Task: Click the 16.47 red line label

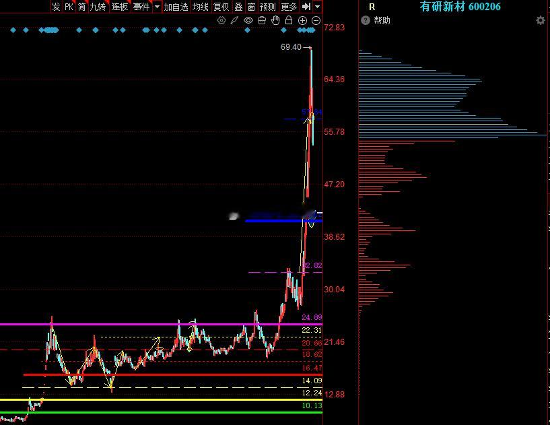Action: coord(312,368)
